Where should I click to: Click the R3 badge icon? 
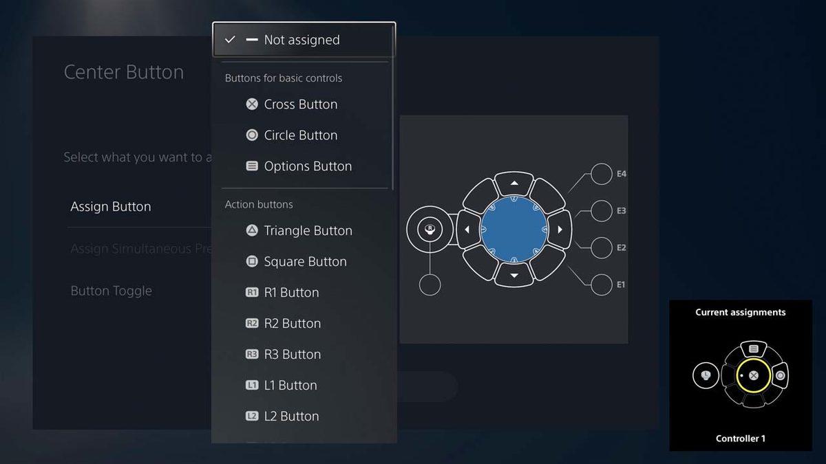click(252, 355)
